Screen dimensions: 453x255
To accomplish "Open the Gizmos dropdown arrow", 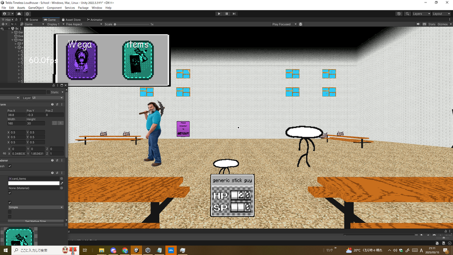I will point(450,24).
